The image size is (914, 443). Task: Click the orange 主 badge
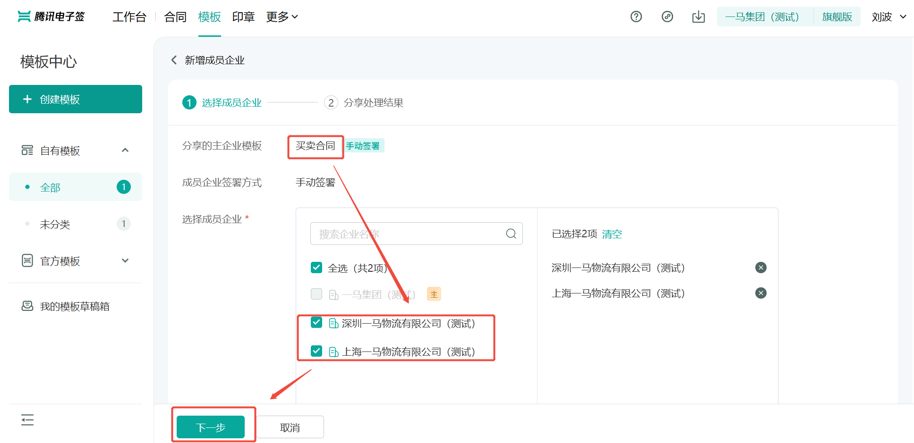tap(434, 294)
